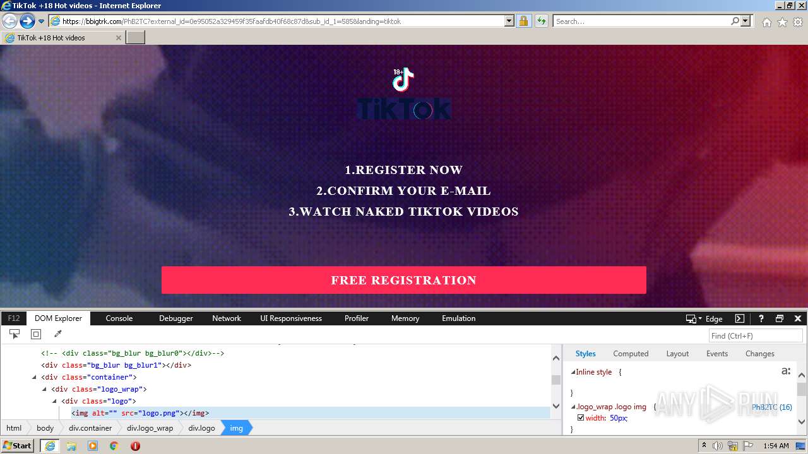Image resolution: width=808 pixels, height=454 pixels.
Task: Click the img breadcrumb
Action: pos(236,428)
